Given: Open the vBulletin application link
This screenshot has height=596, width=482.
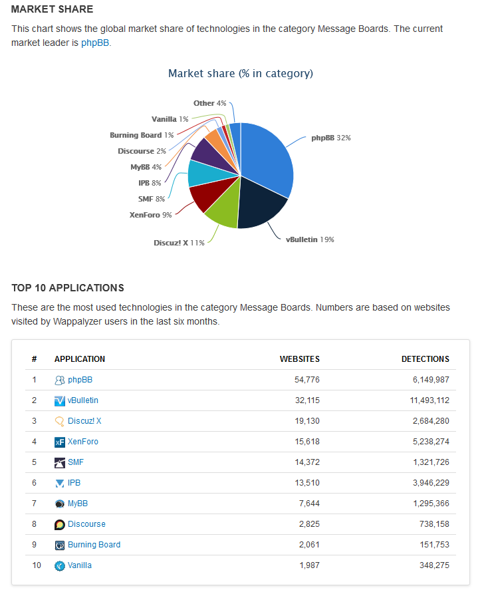Looking at the screenshot, I should [x=83, y=400].
